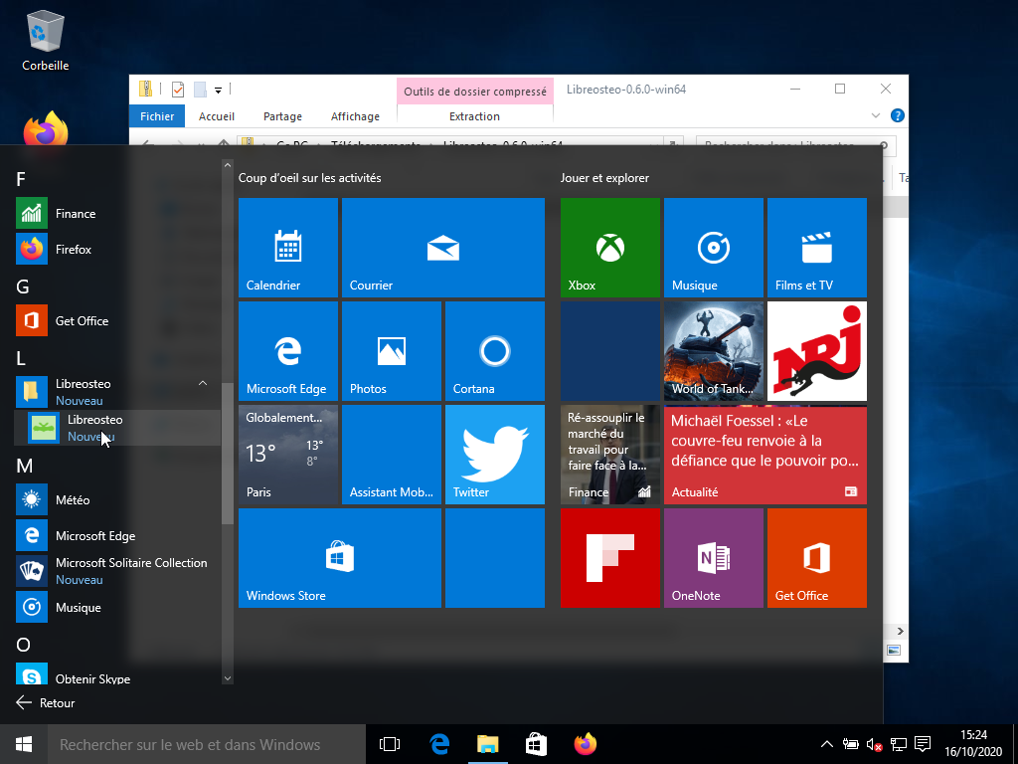Go back with Retour button
1018x764 pixels.
(46, 702)
